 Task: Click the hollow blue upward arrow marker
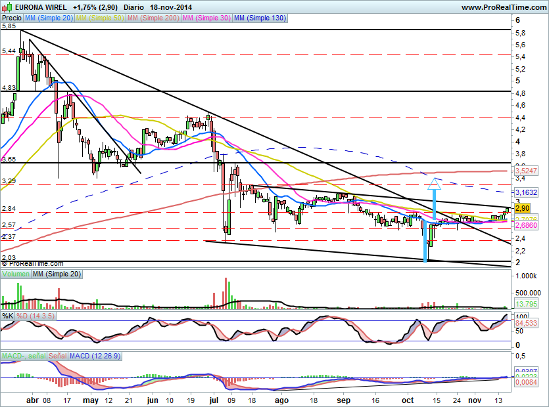[433, 183]
